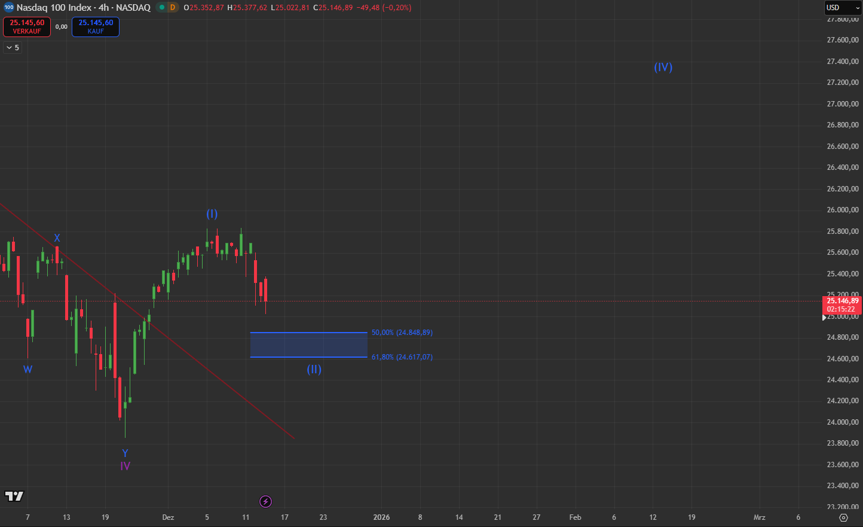Click the current price label 25.146,89

coord(842,301)
